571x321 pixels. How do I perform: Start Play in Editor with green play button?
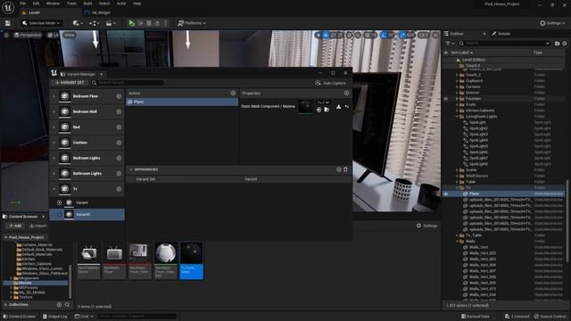pos(131,23)
